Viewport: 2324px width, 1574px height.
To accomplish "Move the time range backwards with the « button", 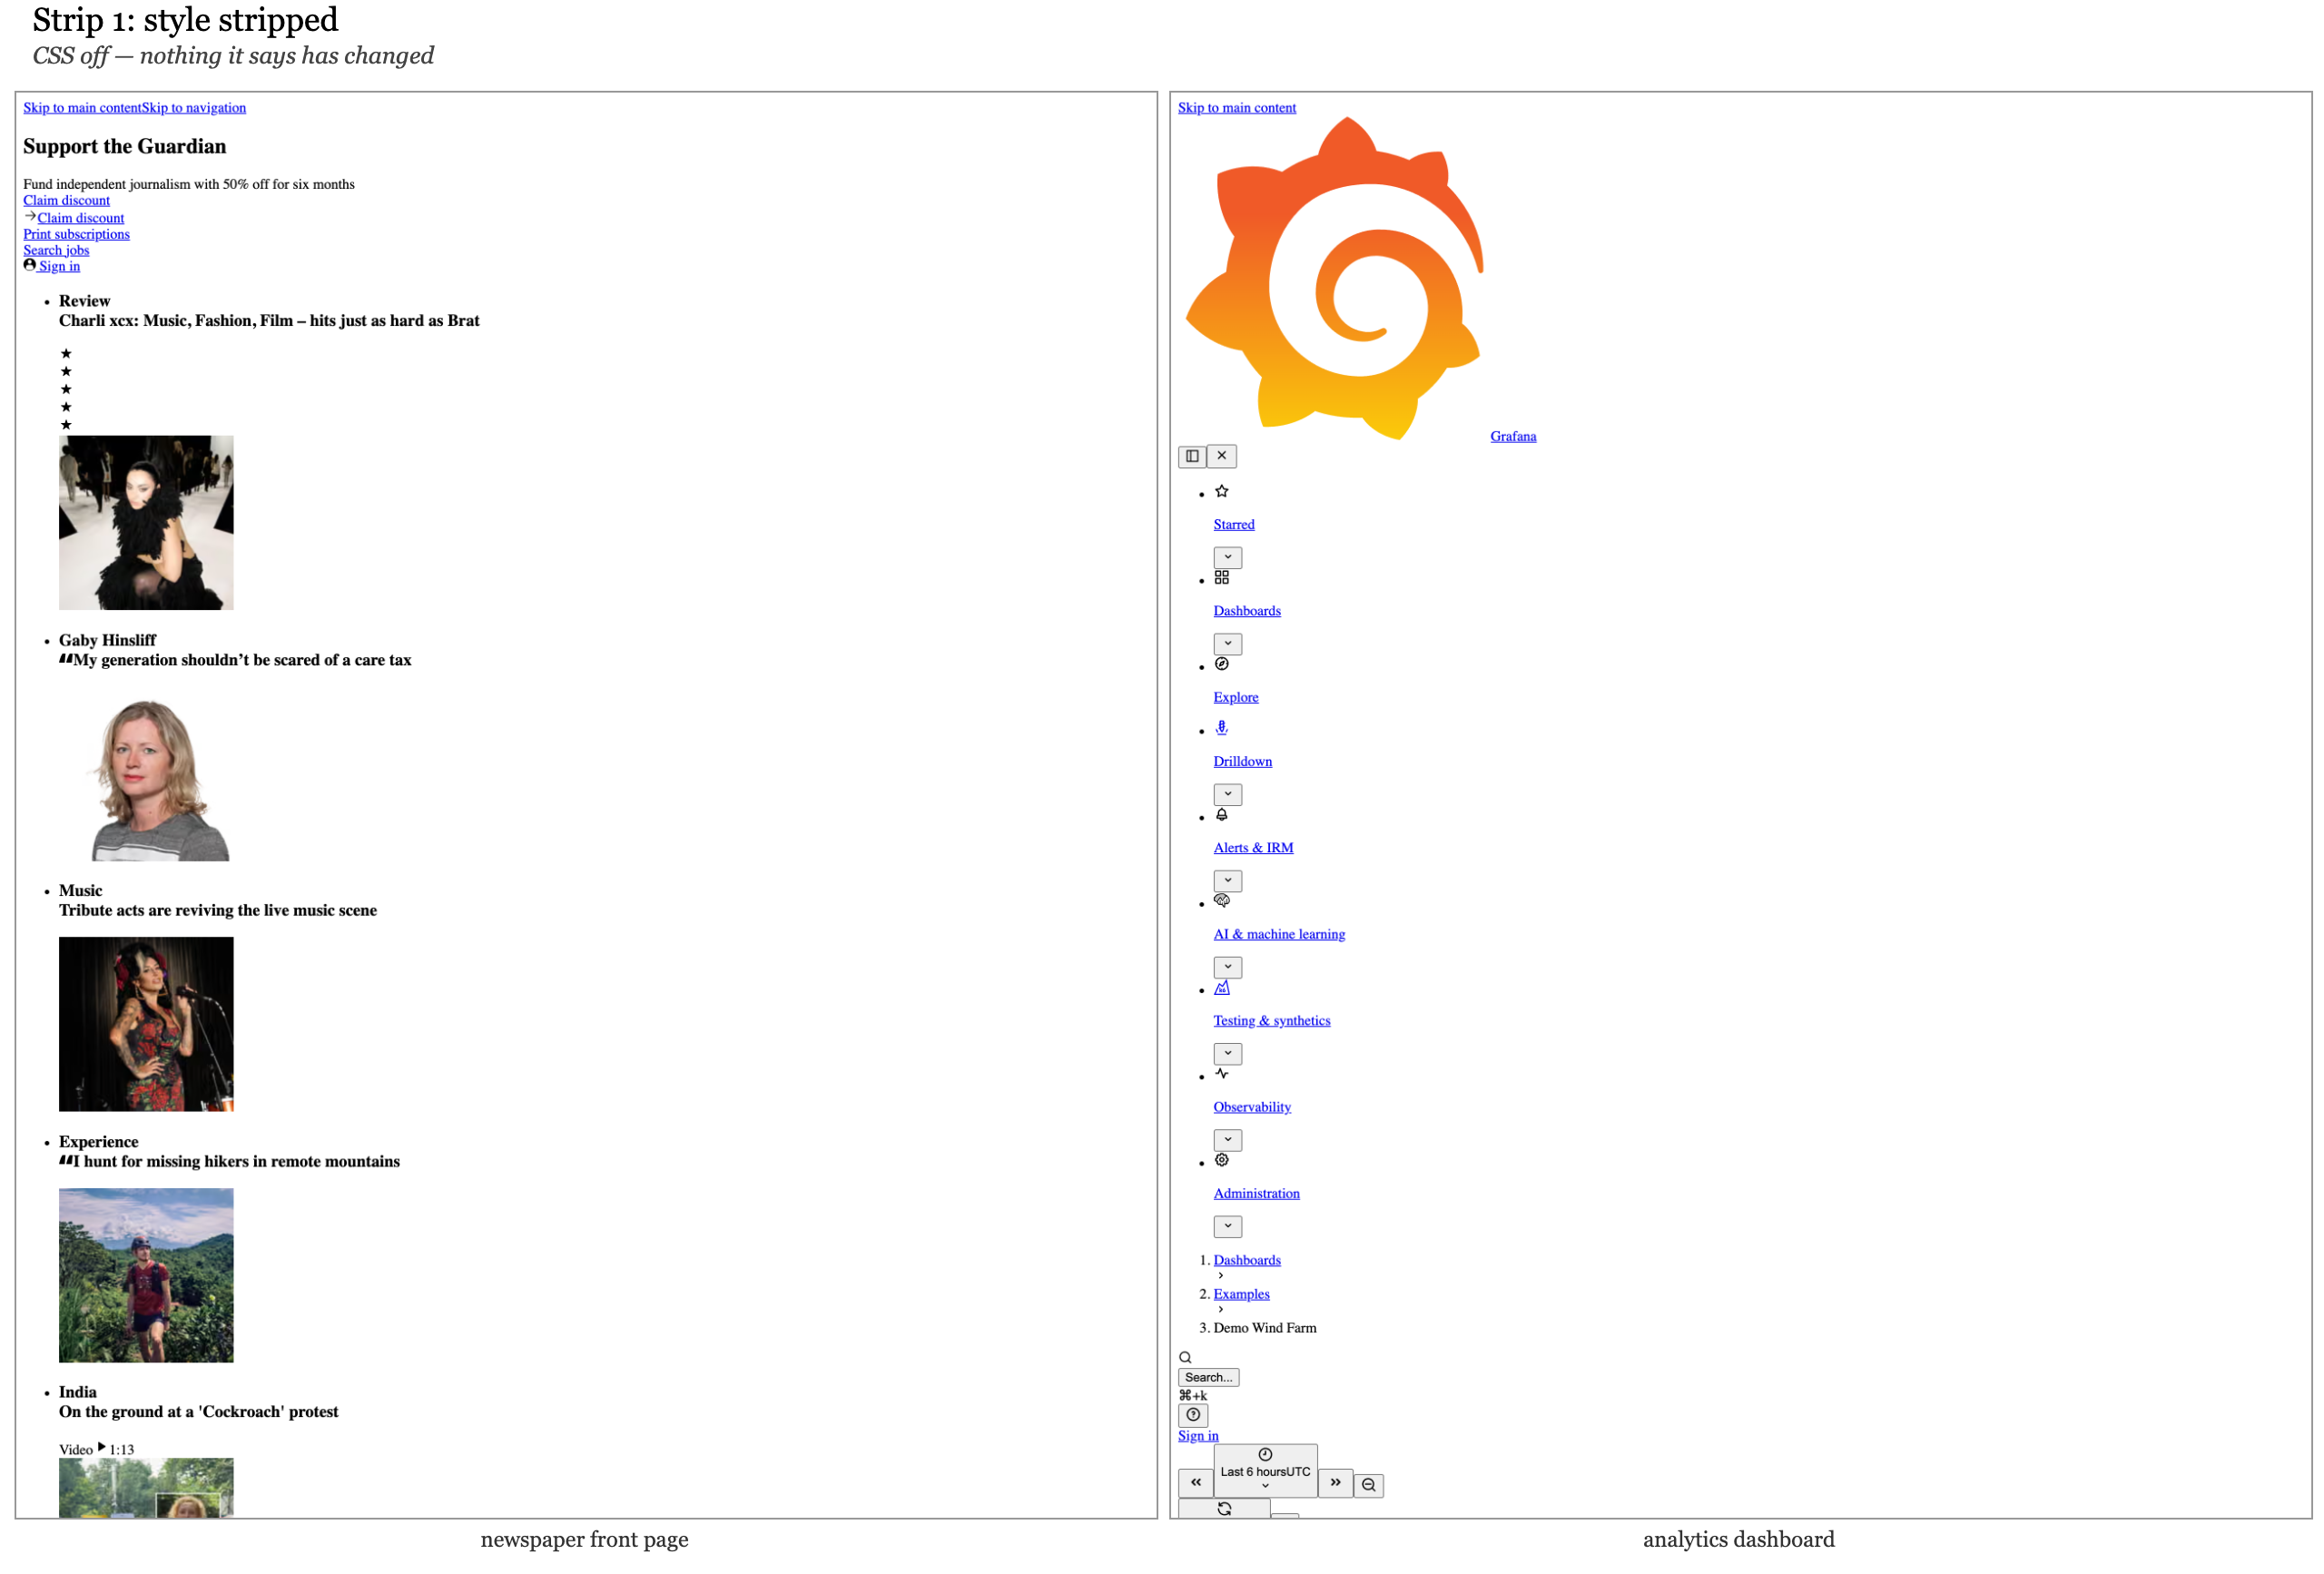I will tap(1196, 1483).
